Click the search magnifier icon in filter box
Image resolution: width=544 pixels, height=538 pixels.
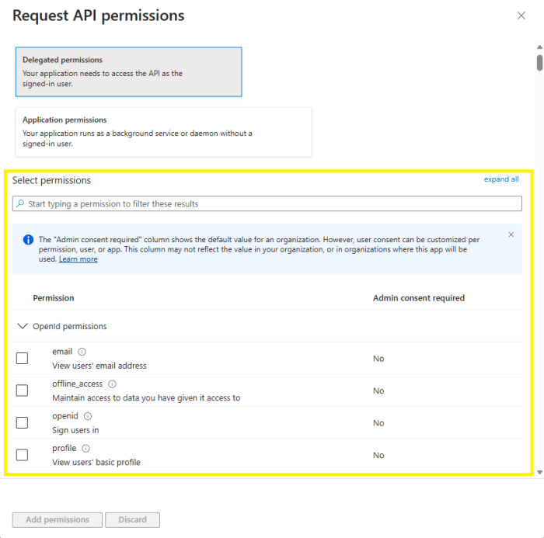[x=20, y=204]
